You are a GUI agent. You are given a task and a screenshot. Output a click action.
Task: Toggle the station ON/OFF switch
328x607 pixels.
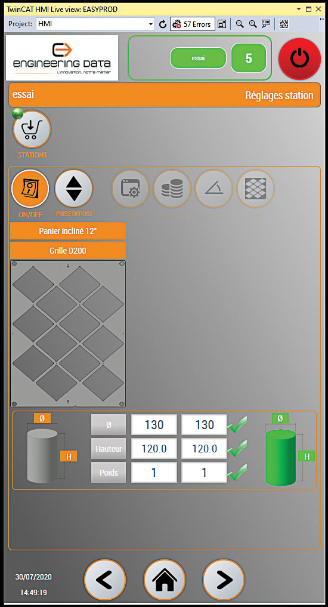(x=30, y=189)
